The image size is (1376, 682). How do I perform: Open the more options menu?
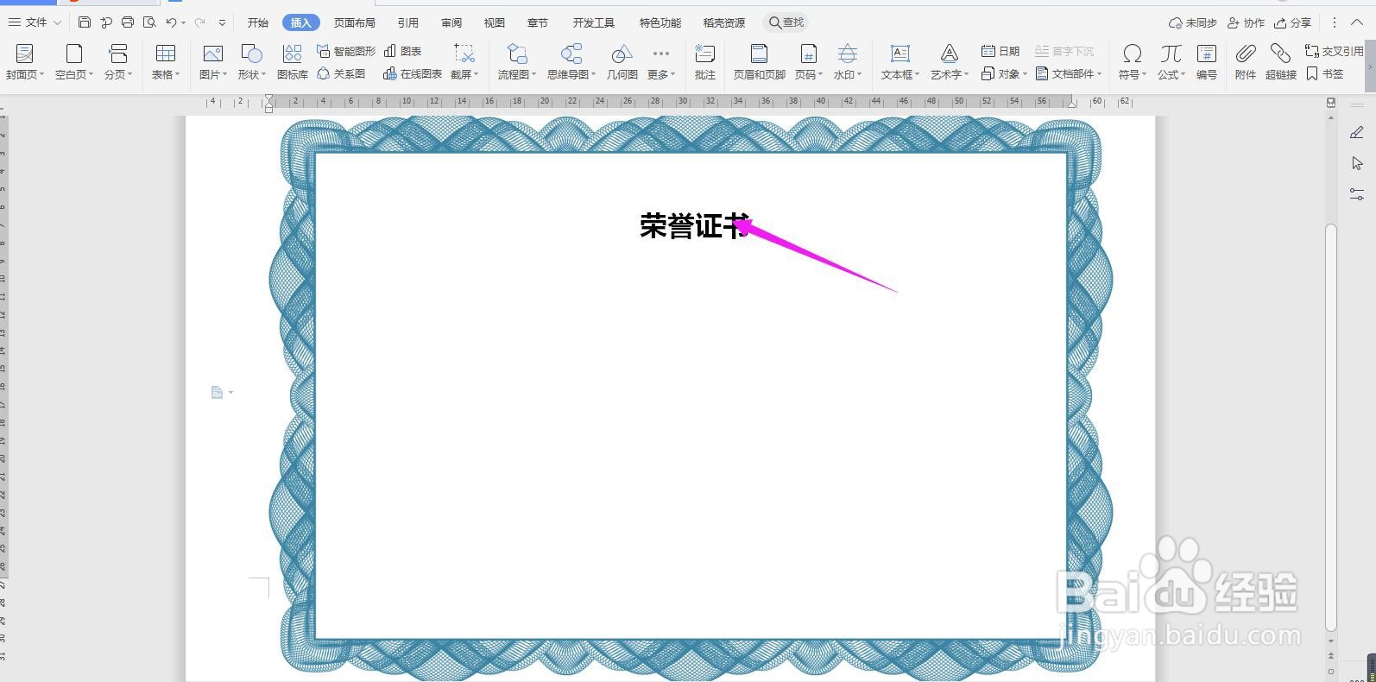1335,22
